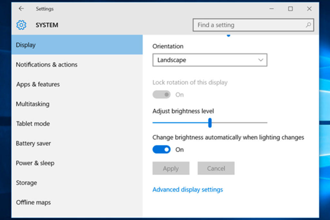
Task: Open the Display settings page
Action: [x=77, y=45]
